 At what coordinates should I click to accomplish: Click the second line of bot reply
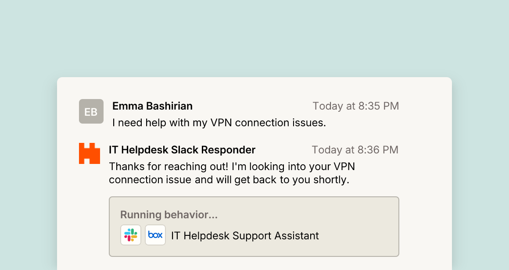pyautogui.click(x=229, y=180)
